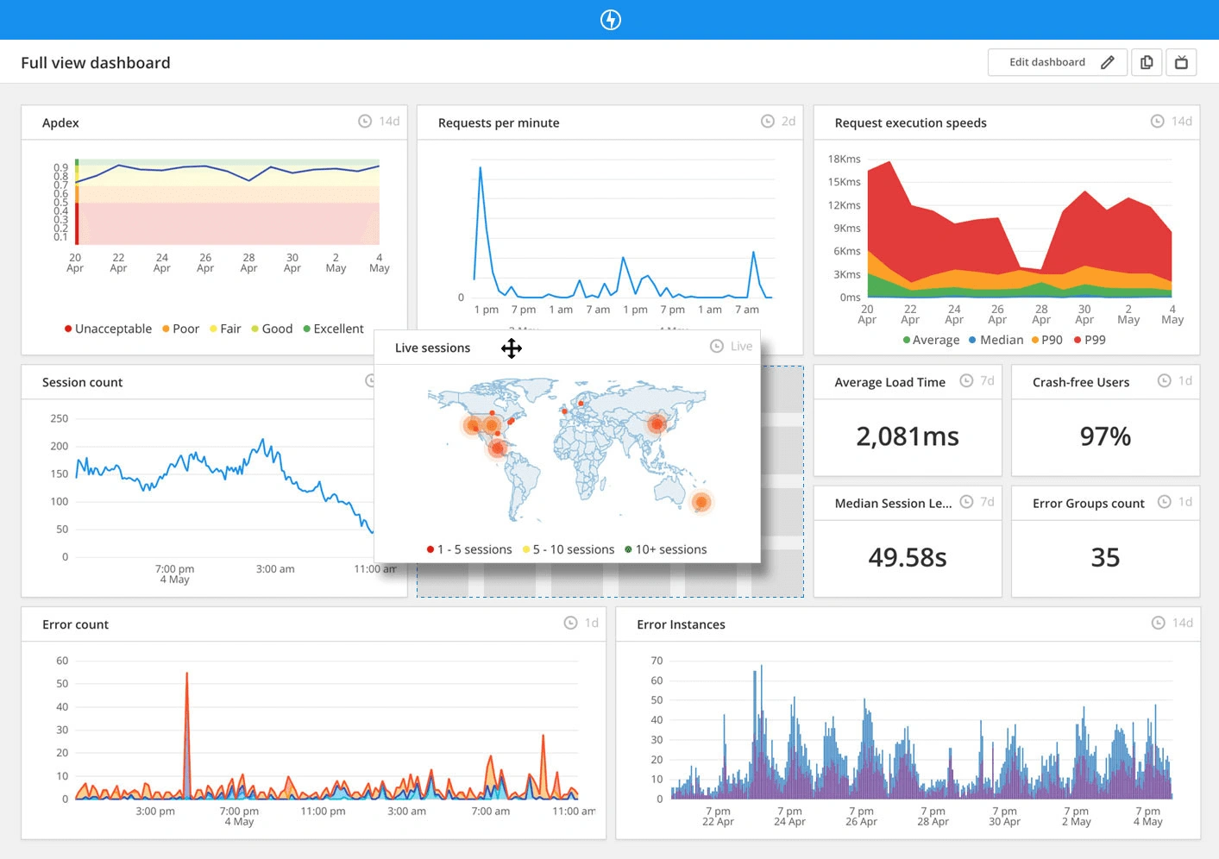Click the Requests per minute title
The width and height of the screenshot is (1219, 859).
click(499, 123)
